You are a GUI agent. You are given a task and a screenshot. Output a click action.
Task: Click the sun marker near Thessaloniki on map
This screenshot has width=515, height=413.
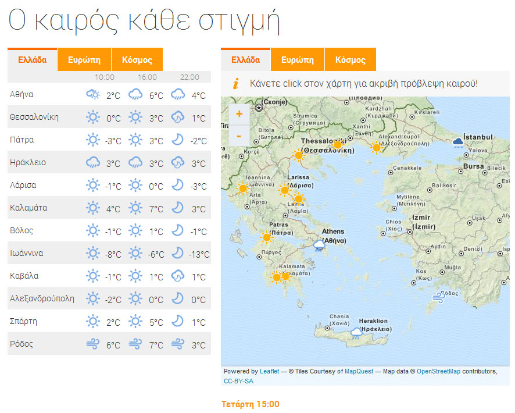click(338, 146)
